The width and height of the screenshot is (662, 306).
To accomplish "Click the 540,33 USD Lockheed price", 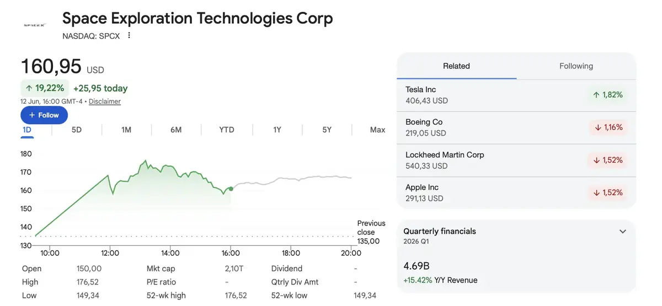I will click(426, 166).
